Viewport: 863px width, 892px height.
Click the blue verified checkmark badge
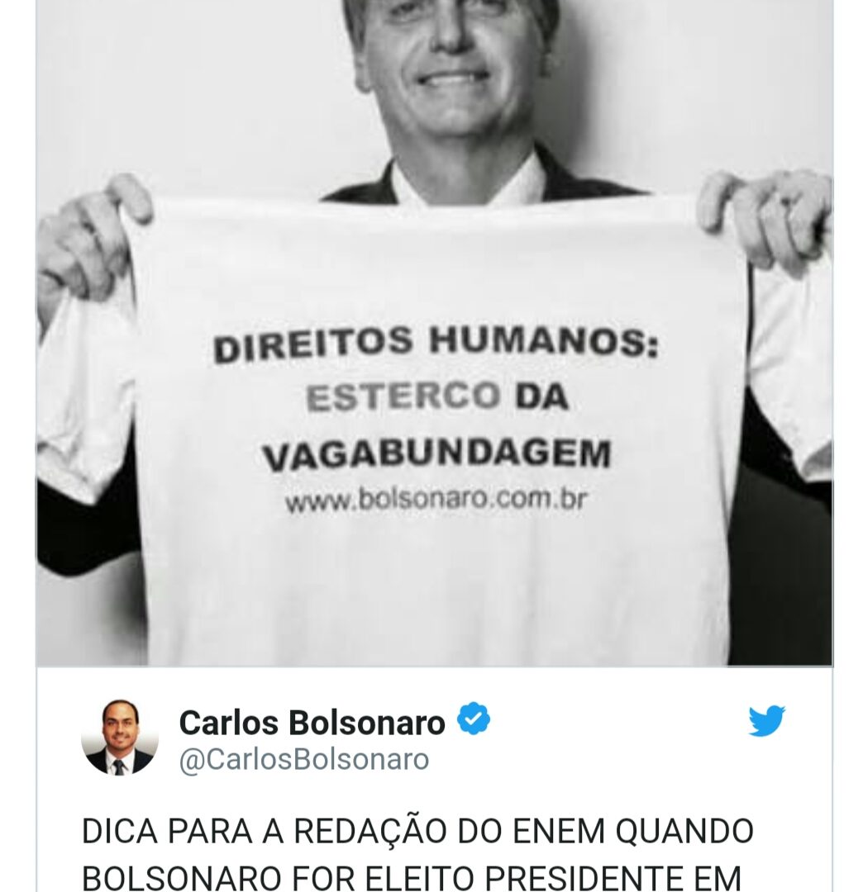click(474, 719)
